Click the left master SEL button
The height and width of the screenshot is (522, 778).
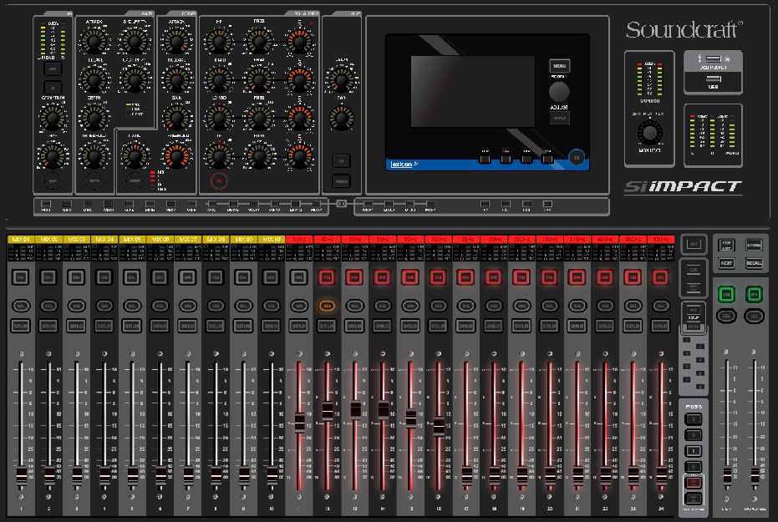tap(726, 316)
